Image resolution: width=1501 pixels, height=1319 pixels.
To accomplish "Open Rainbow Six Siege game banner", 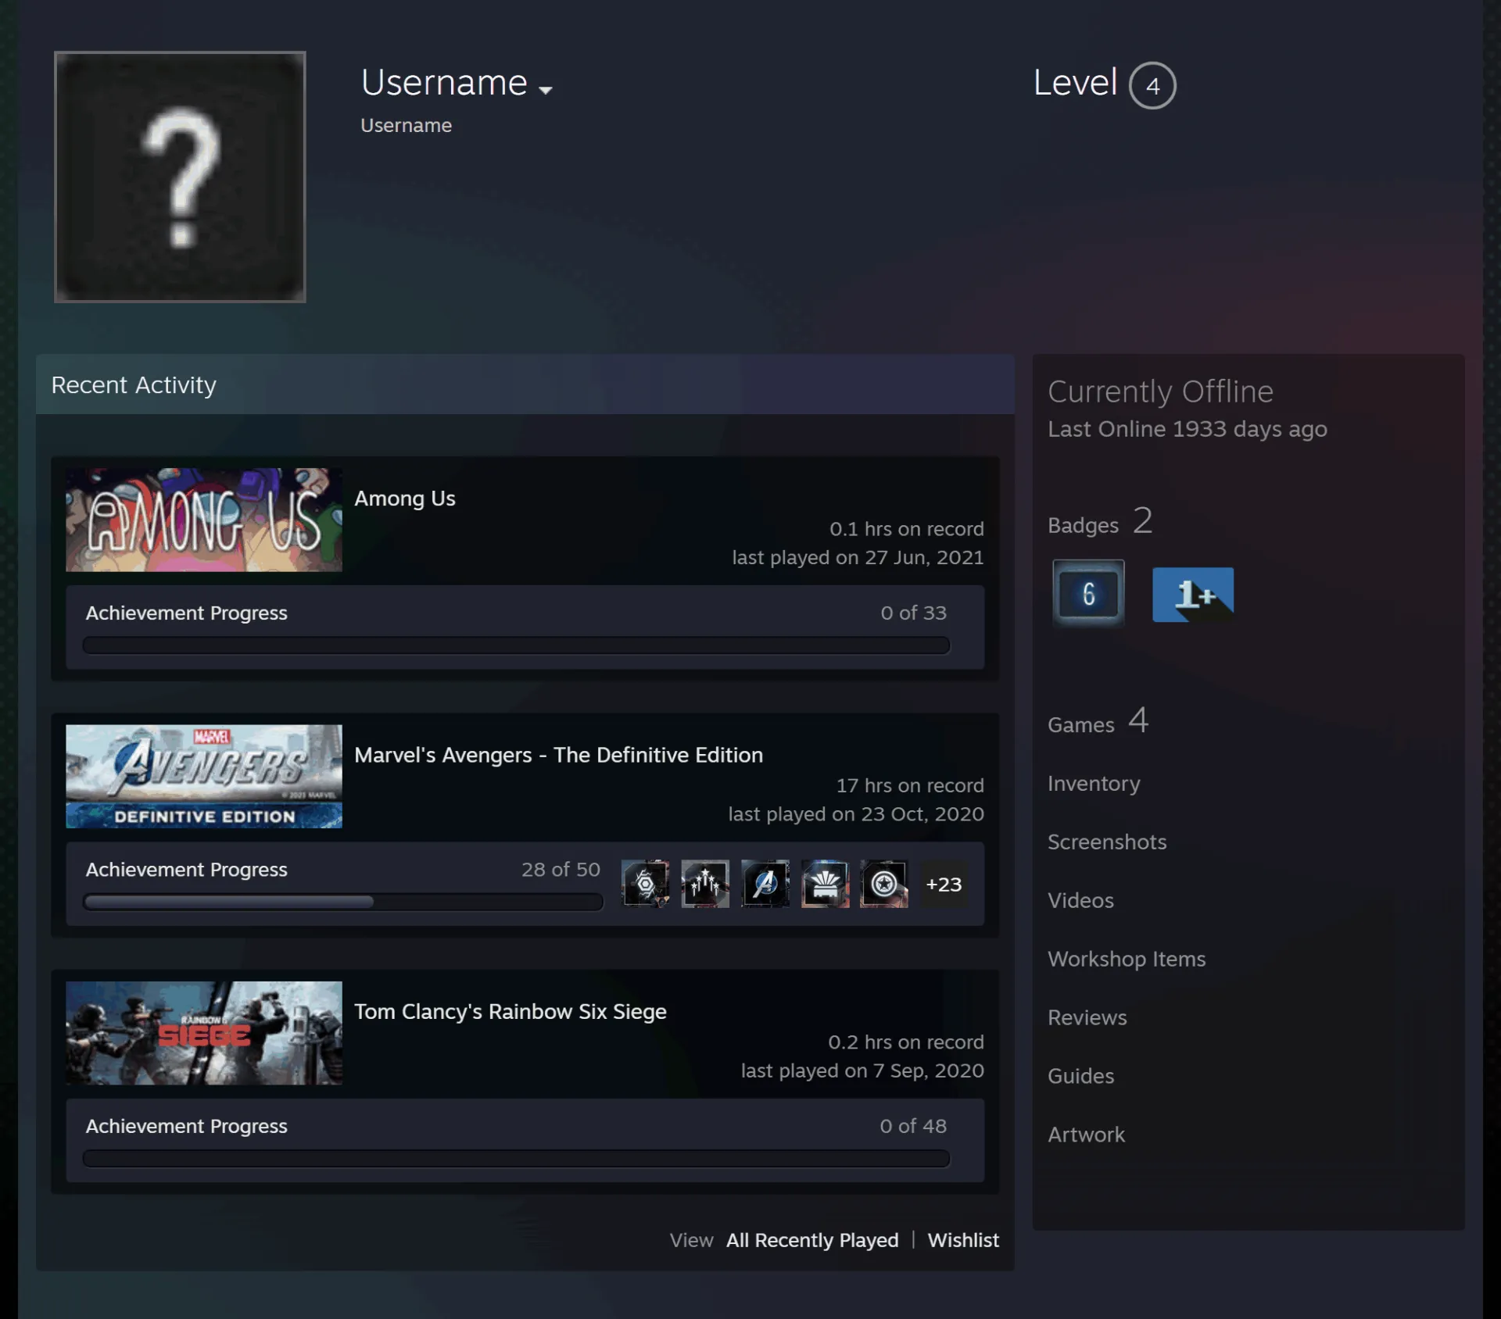I will coord(204,1033).
